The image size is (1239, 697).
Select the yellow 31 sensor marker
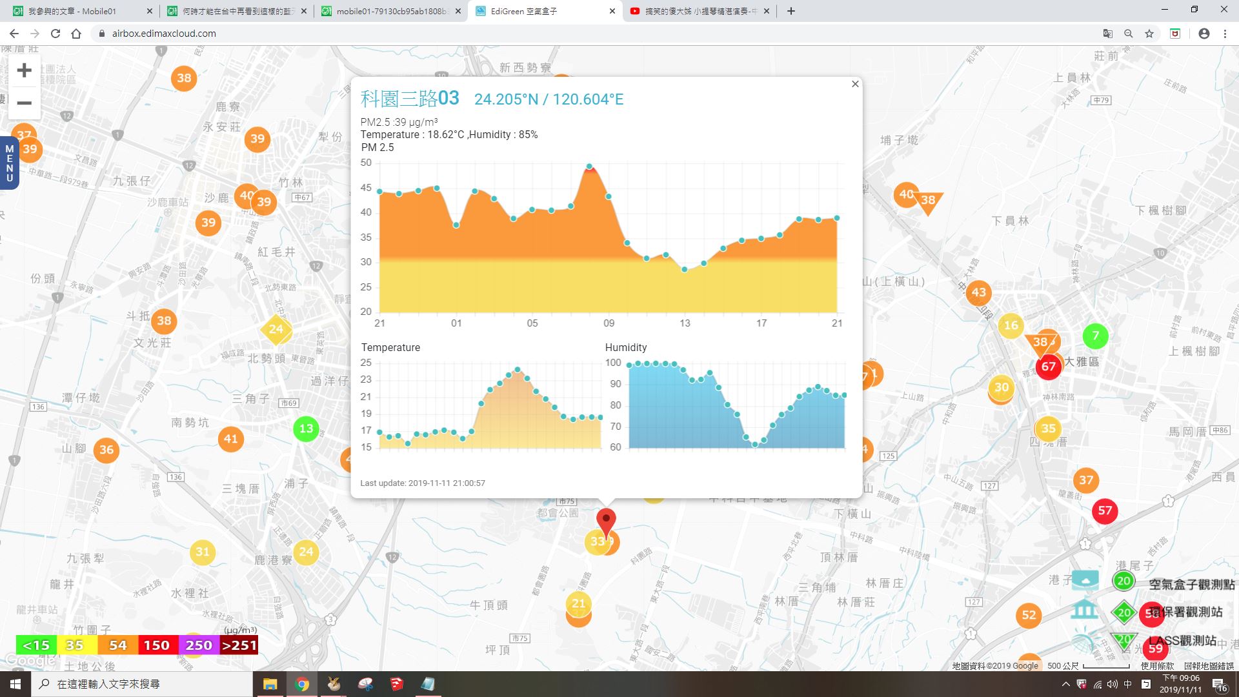(203, 552)
